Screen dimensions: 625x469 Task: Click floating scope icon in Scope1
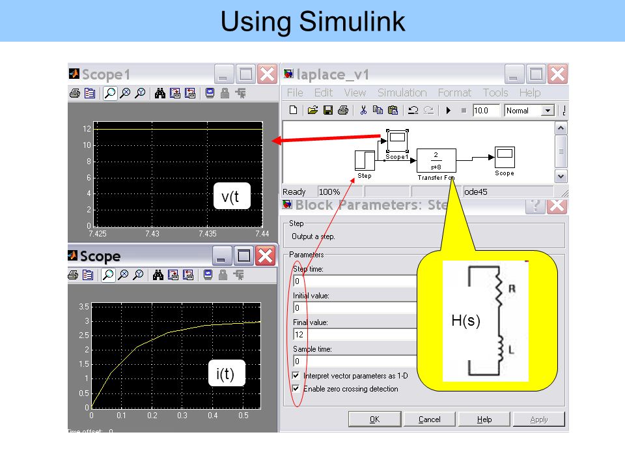point(210,93)
